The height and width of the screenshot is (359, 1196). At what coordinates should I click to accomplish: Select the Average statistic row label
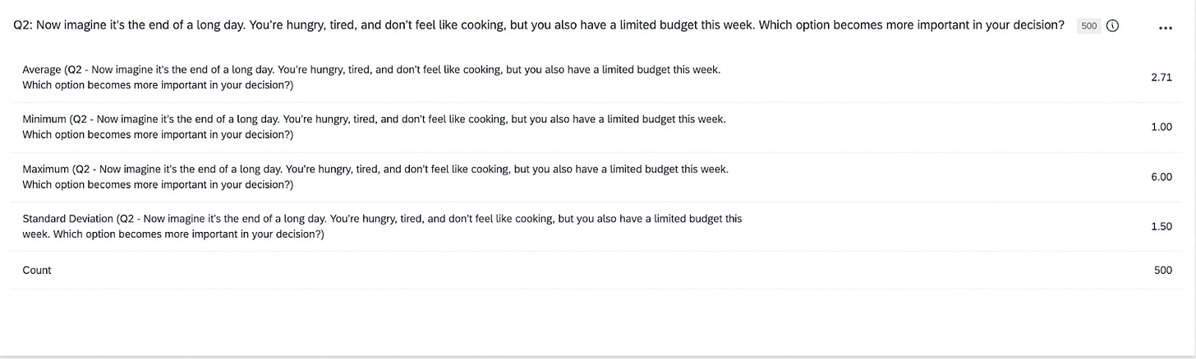[371, 77]
